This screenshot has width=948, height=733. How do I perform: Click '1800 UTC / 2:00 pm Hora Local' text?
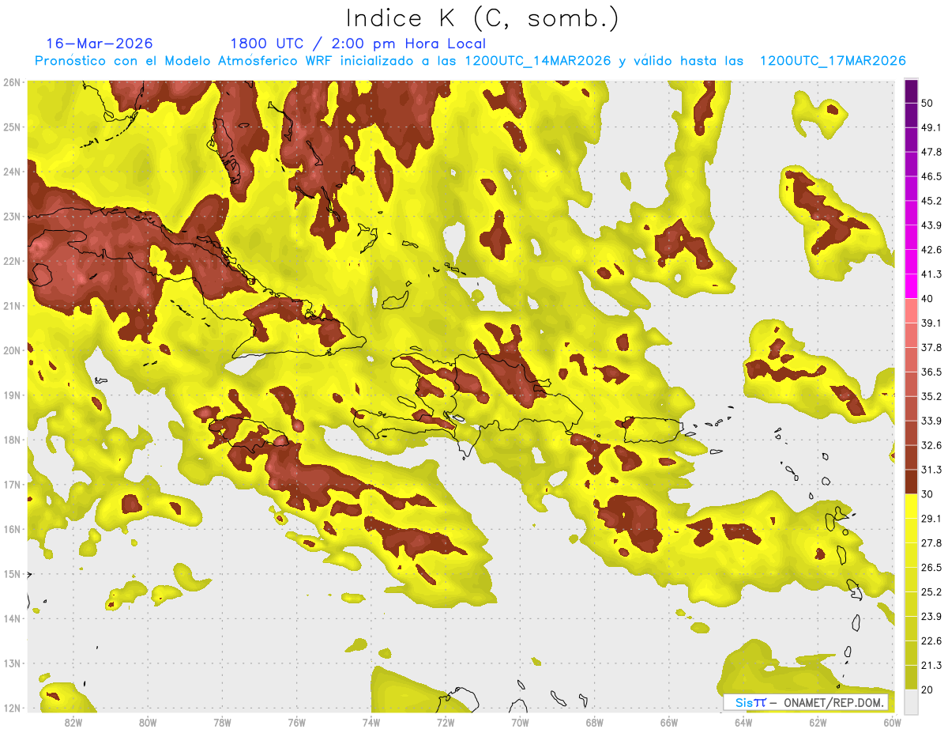click(358, 43)
